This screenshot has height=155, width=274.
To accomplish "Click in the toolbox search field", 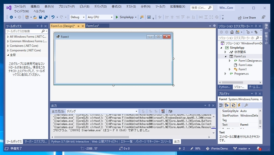I will 23,31.
